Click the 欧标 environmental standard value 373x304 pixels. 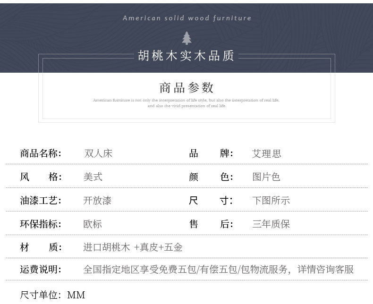click(x=93, y=224)
